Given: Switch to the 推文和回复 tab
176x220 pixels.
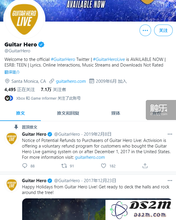Looking at the screenshot, I should click(68, 113).
